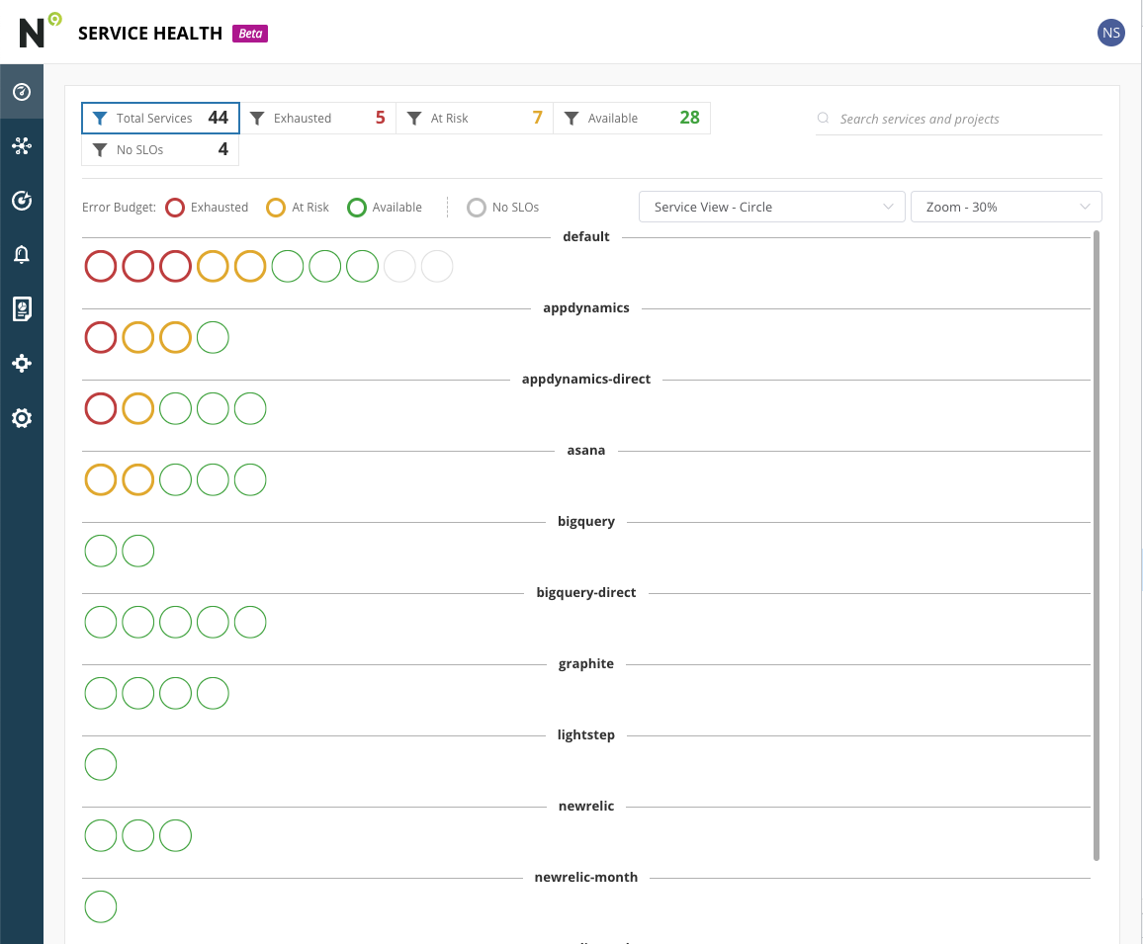This screenshot has height=944, width=1143.
Task: Click the gray No SLOs legend swatch
Action: click(x=476, y=208)
